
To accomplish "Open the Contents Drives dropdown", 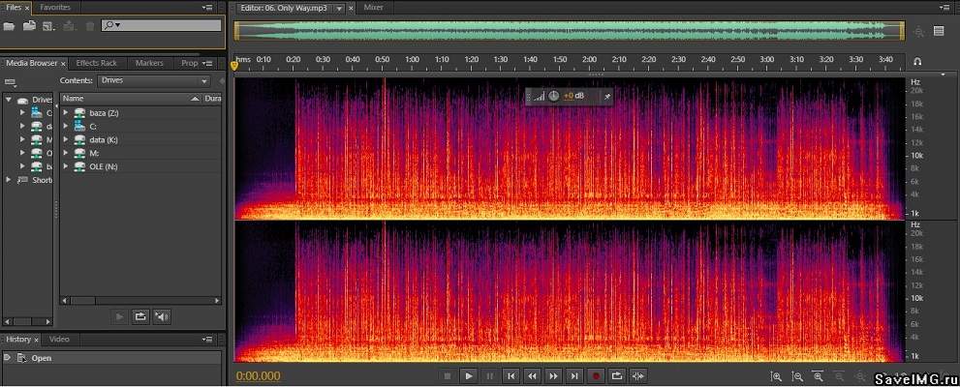I will click(x=154, y=81).
